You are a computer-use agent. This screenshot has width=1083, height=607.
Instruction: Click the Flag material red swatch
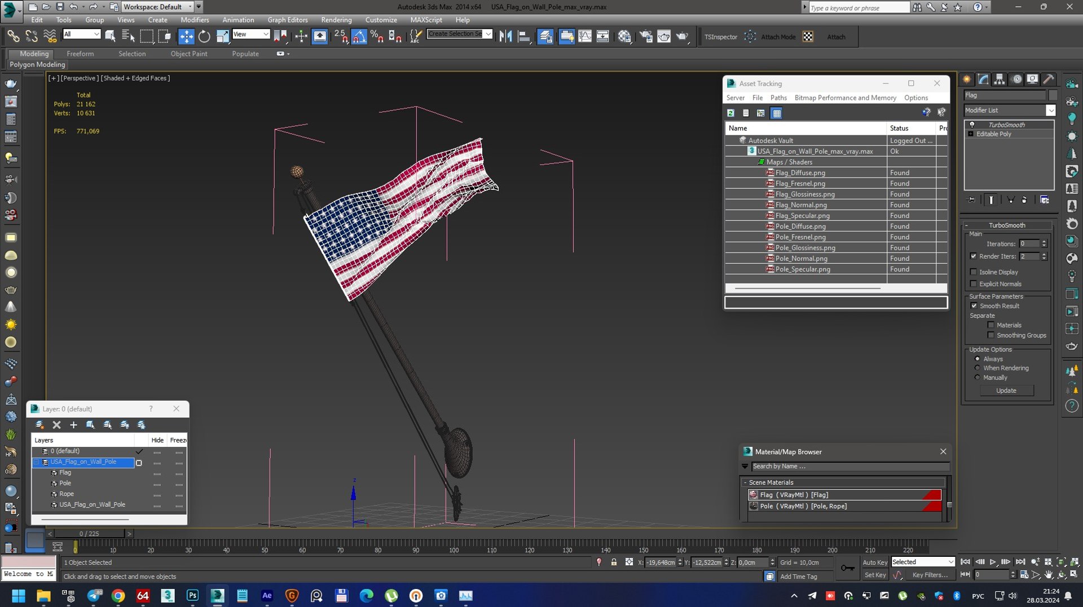(931, 495)
